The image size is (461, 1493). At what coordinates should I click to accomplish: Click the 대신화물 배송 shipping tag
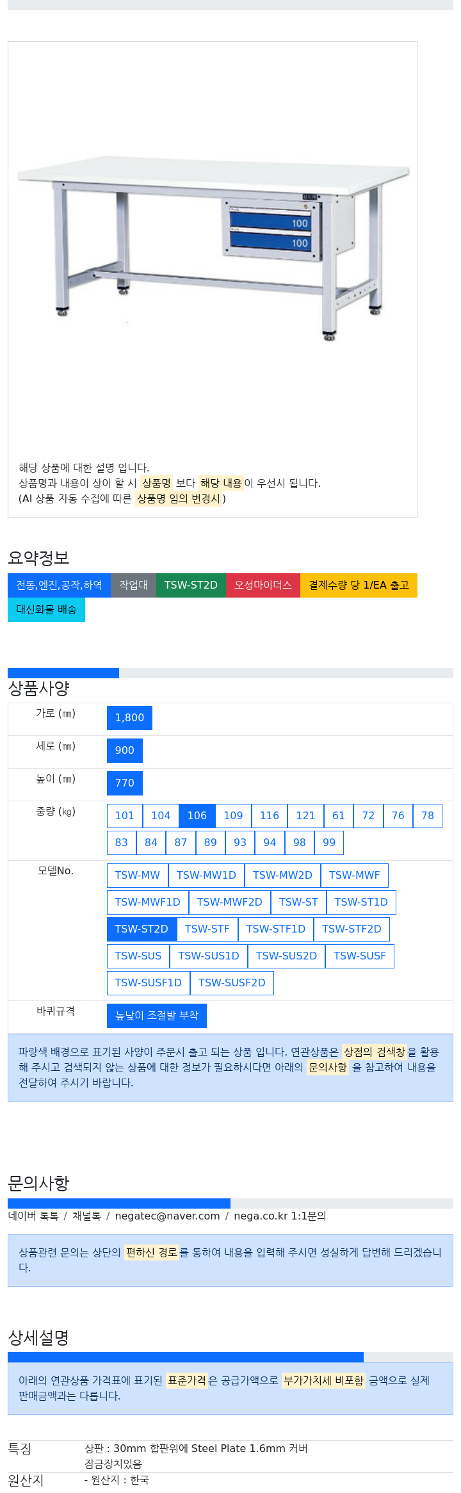click(46, 609)
